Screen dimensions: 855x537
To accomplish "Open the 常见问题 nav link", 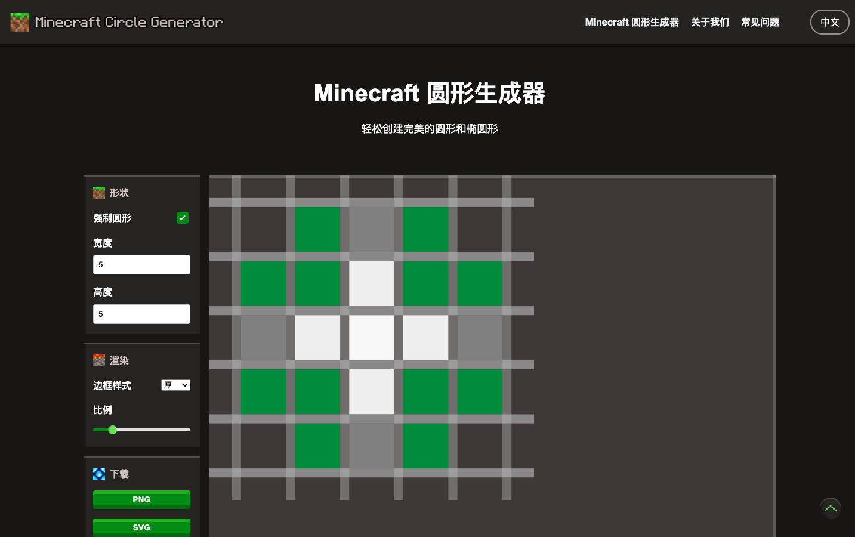I will (760, 22).
